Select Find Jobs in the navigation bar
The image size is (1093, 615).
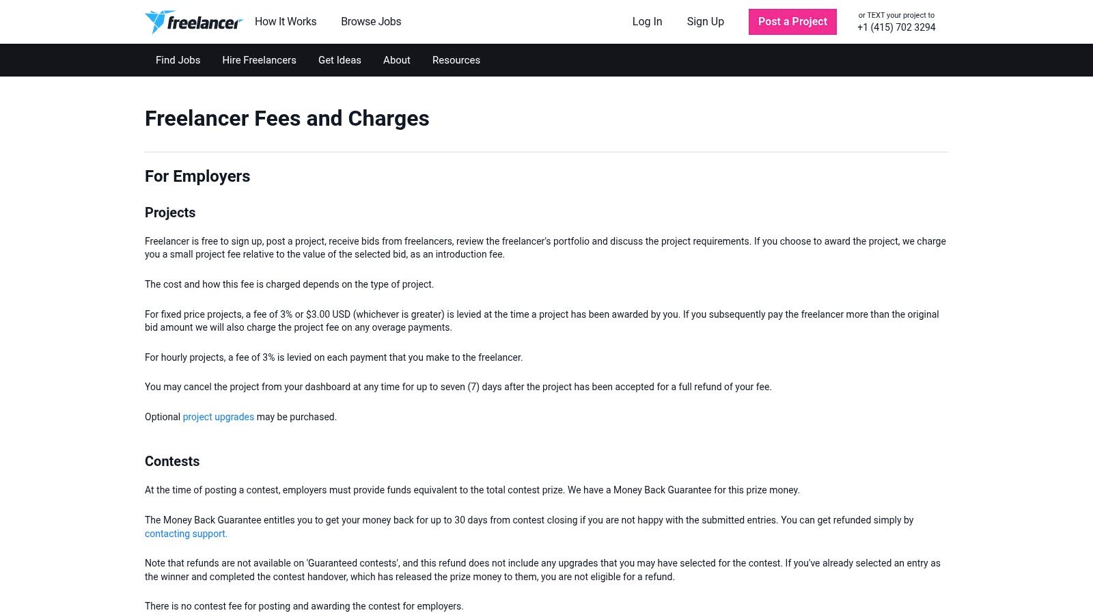(x=178, y=60)
